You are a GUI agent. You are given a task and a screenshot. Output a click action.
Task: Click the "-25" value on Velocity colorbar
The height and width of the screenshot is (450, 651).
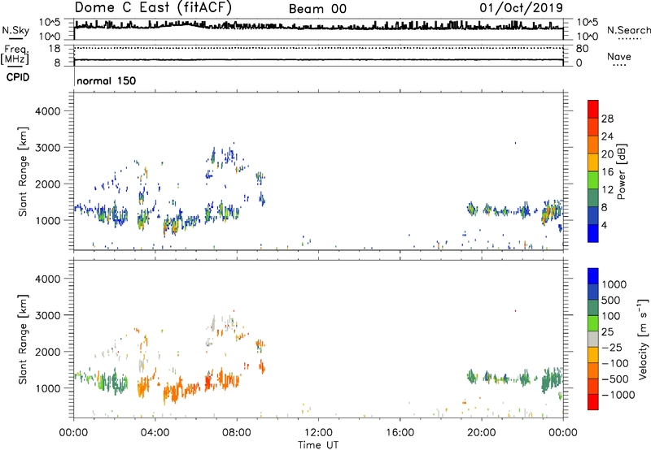pyautogui.click(x=612, y=348)
